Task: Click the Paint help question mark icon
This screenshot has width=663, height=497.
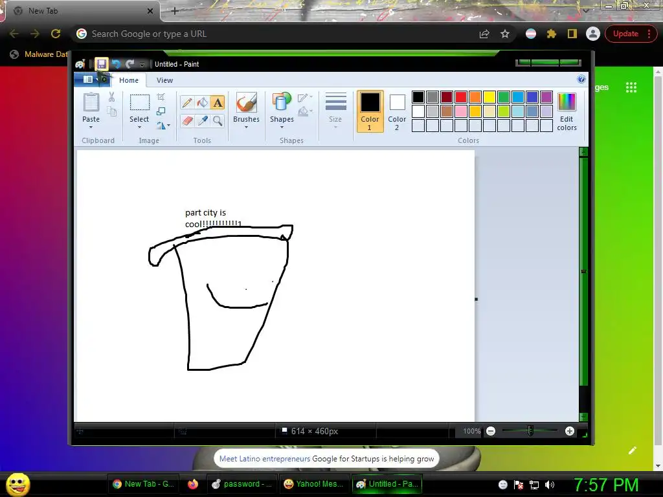Action: [x=581, y=79]
